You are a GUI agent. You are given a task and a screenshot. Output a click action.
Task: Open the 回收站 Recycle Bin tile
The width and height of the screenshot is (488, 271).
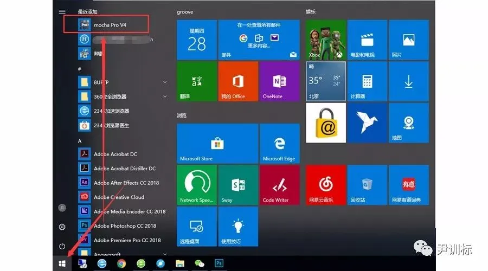point(367,185)
